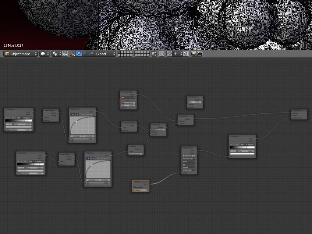This screenshot has width=312, height=234.
Task: Select highlighted blue channel button in upper RGB Curves
Action: click(75, 115)
